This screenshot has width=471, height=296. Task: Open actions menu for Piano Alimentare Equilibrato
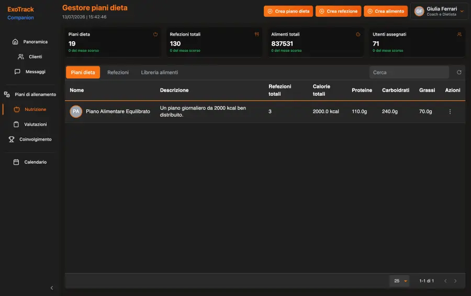[450, 112]
